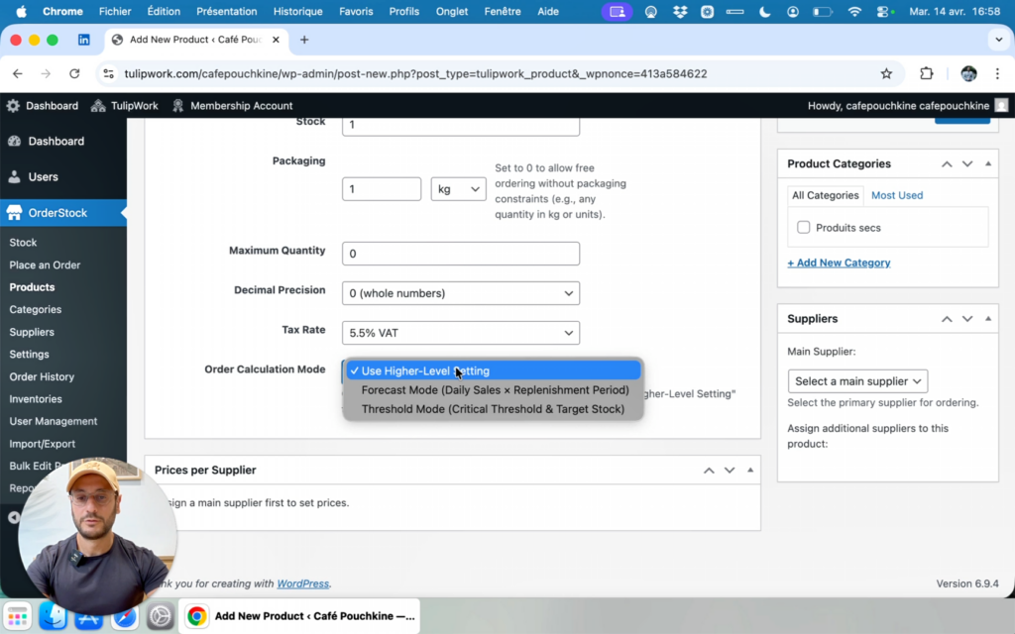The image size is (1015, 634).
Task: Open Chrome extensions puzzle icon
Action: 927,73
